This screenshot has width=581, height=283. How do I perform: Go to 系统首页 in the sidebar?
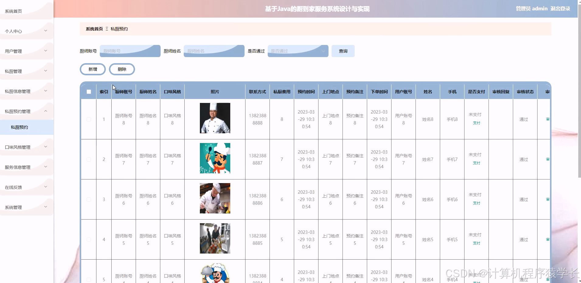pos(27,11)
